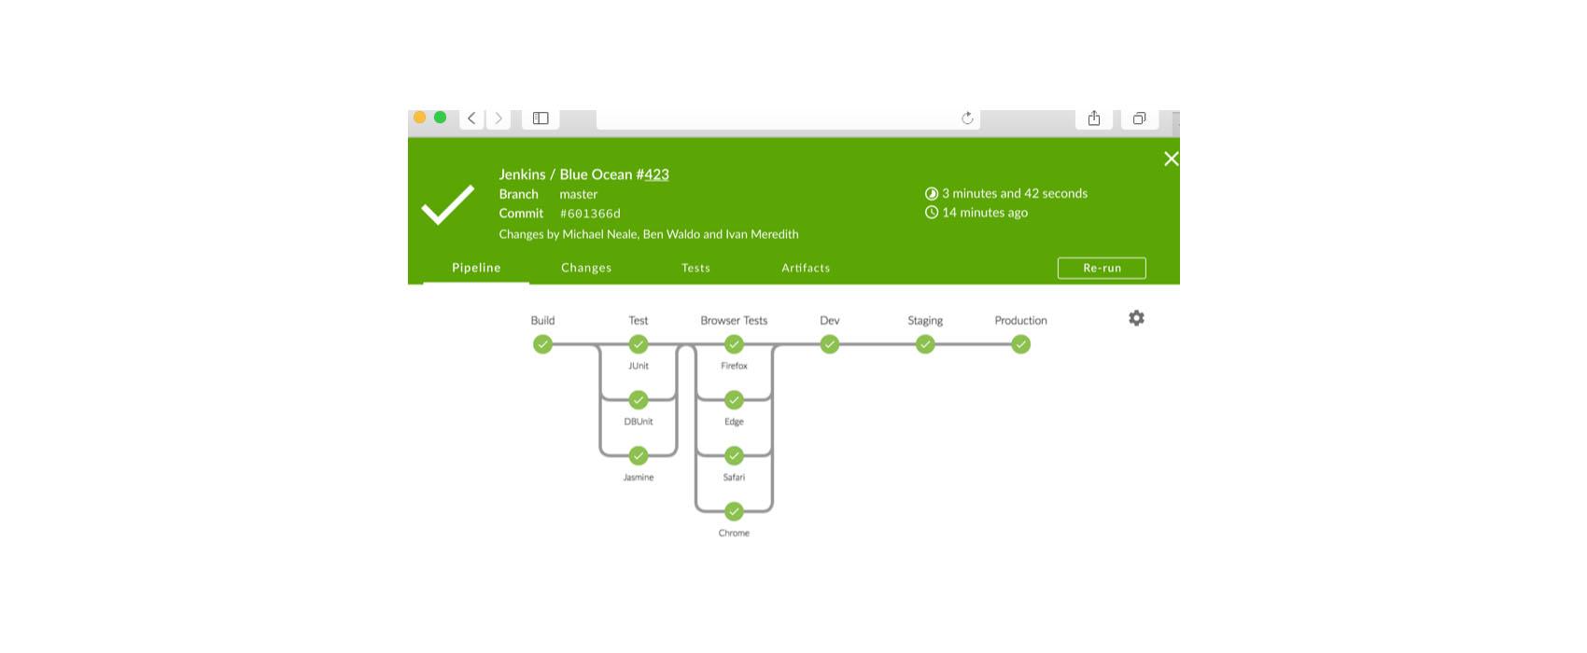Click the Safari label

tap(734, 478)
